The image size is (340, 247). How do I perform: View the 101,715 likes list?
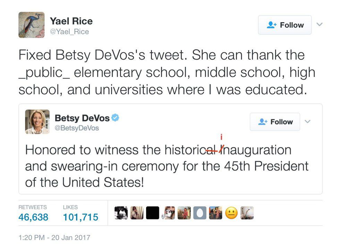tap(80, 217)
